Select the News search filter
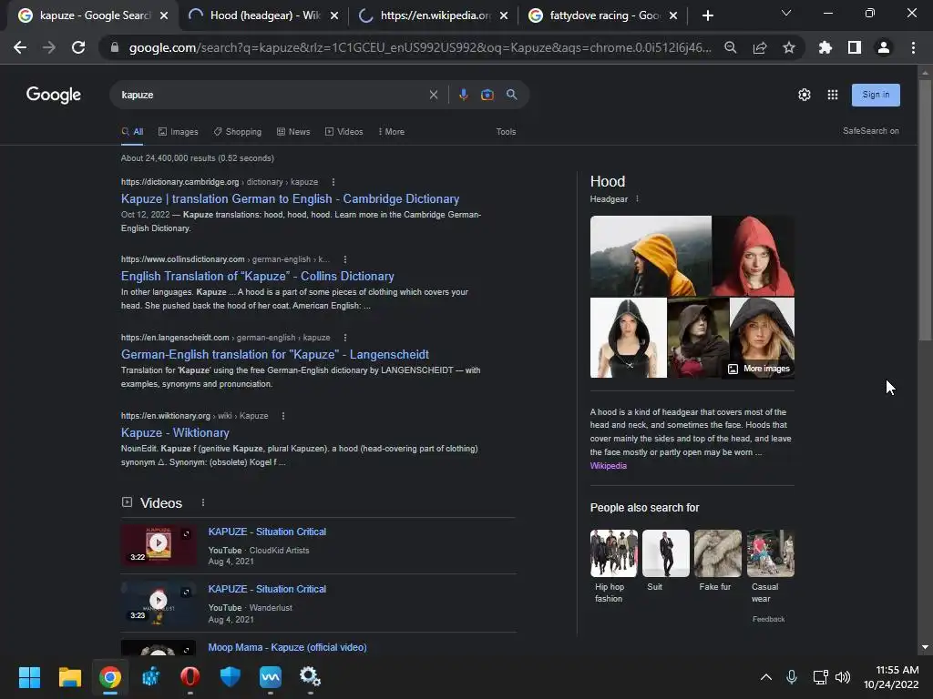Screen dimensions: 933x699 293,132
